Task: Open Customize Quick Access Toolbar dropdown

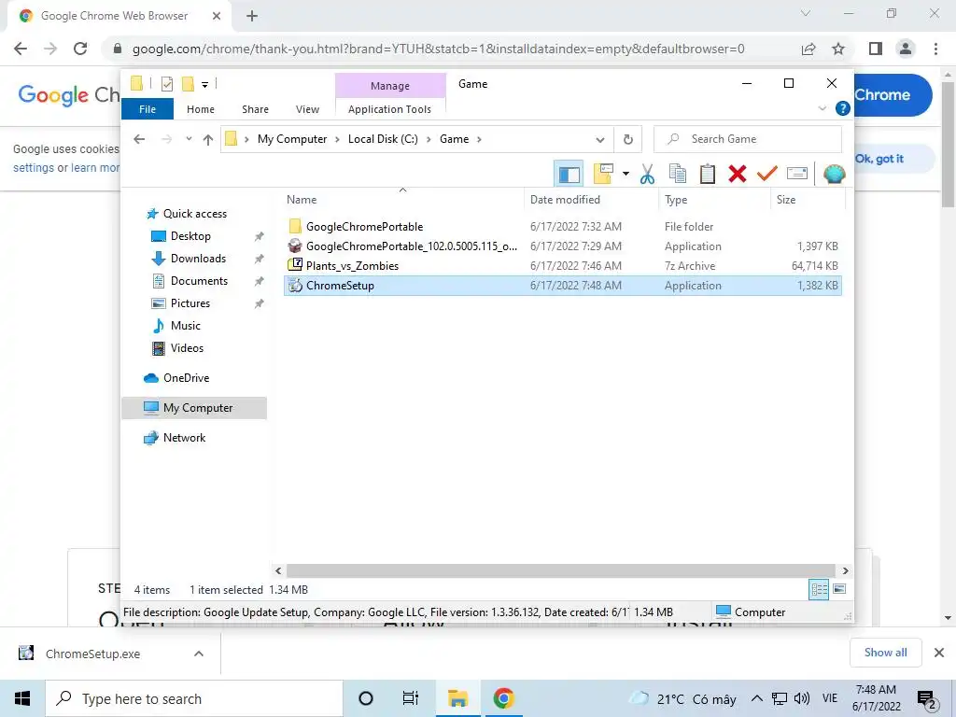Action: (x=204, y=85)
